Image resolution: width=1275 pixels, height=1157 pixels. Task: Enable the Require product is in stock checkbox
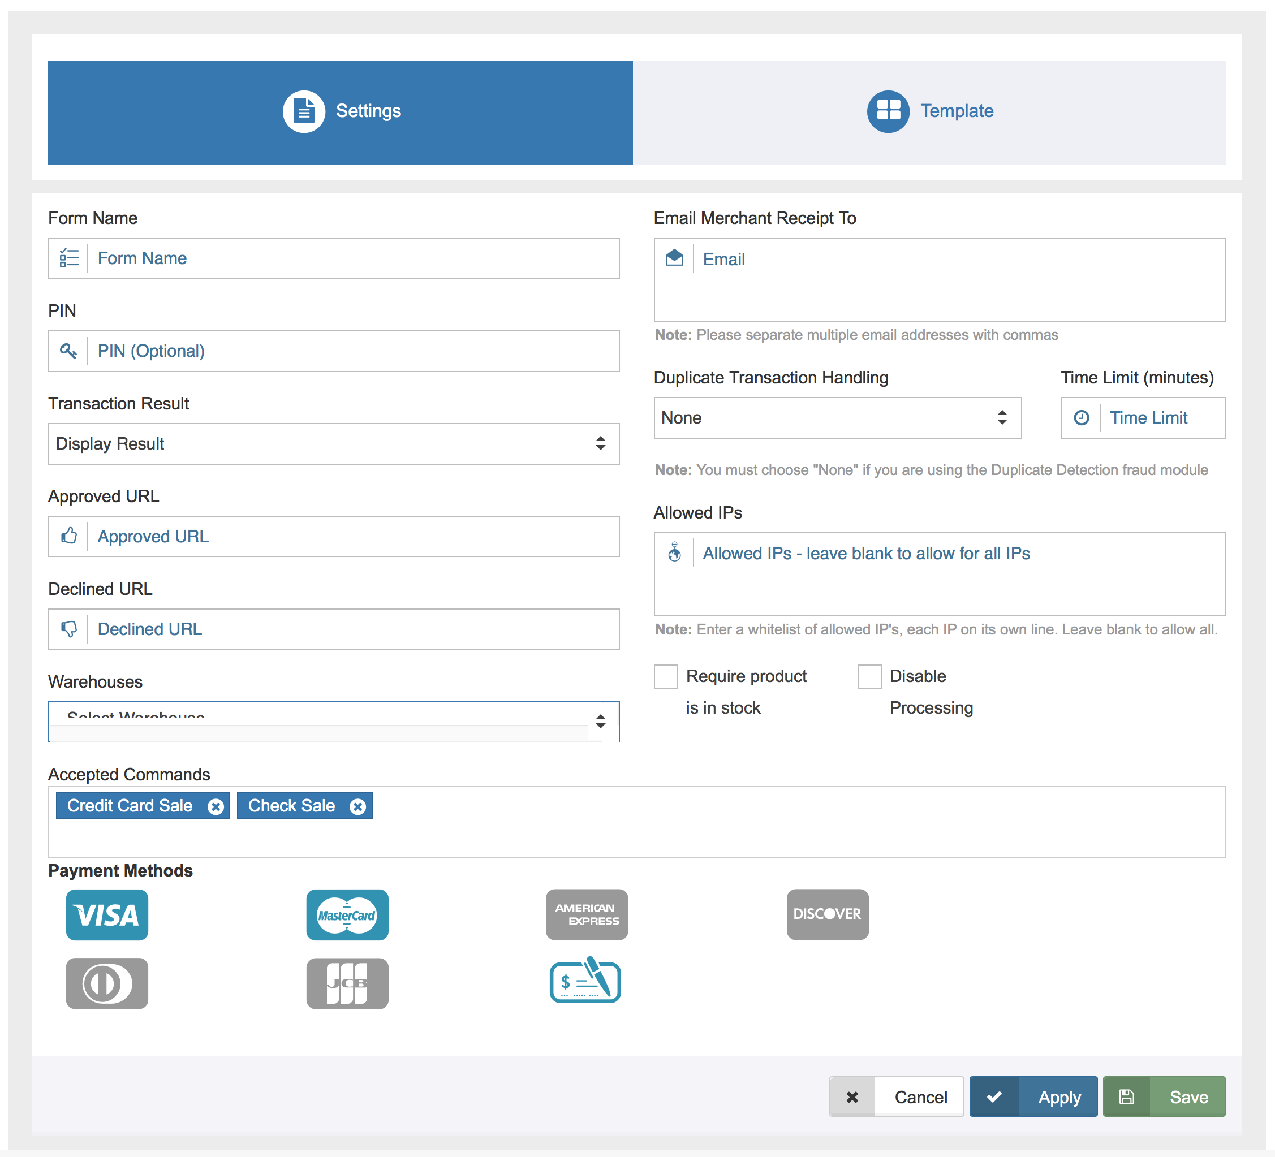click(x=665, y=676)
